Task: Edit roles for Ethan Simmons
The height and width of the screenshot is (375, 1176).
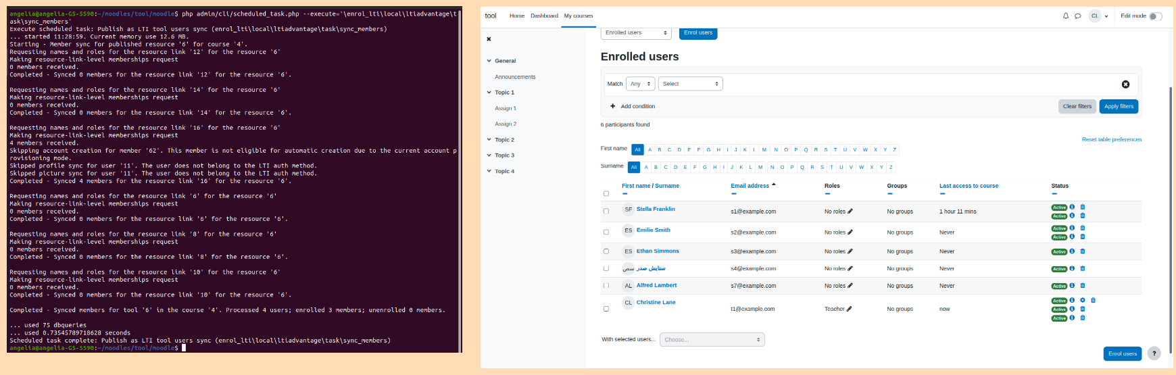Action: tap(850, 251)
